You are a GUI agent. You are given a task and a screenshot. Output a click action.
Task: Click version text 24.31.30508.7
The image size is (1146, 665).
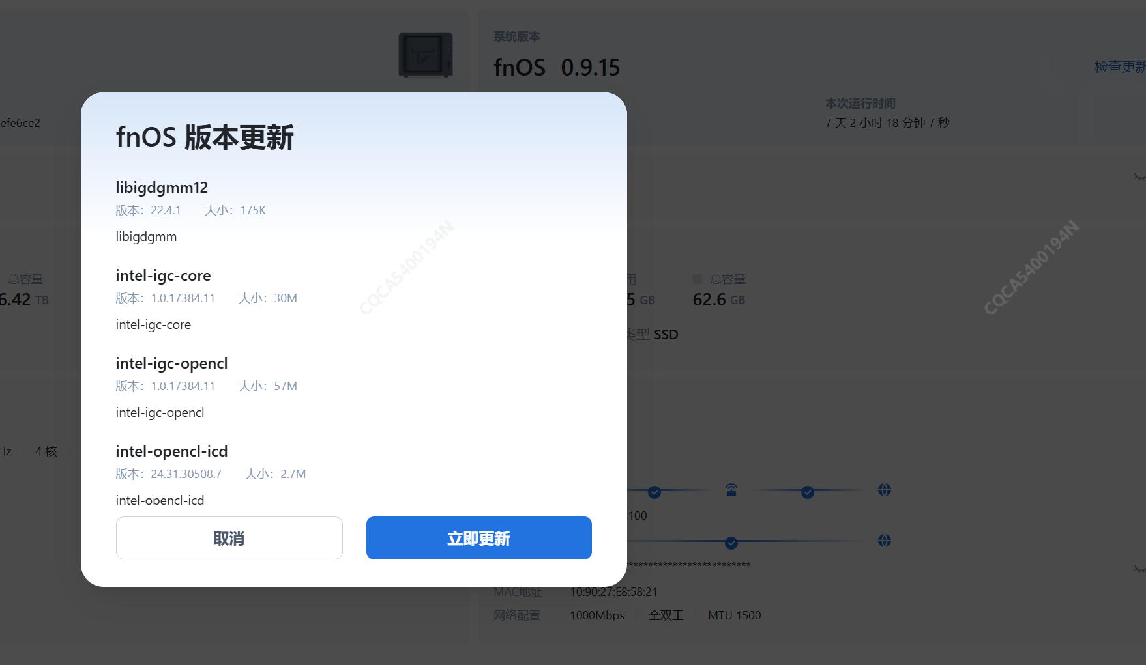tap(186, 474)
